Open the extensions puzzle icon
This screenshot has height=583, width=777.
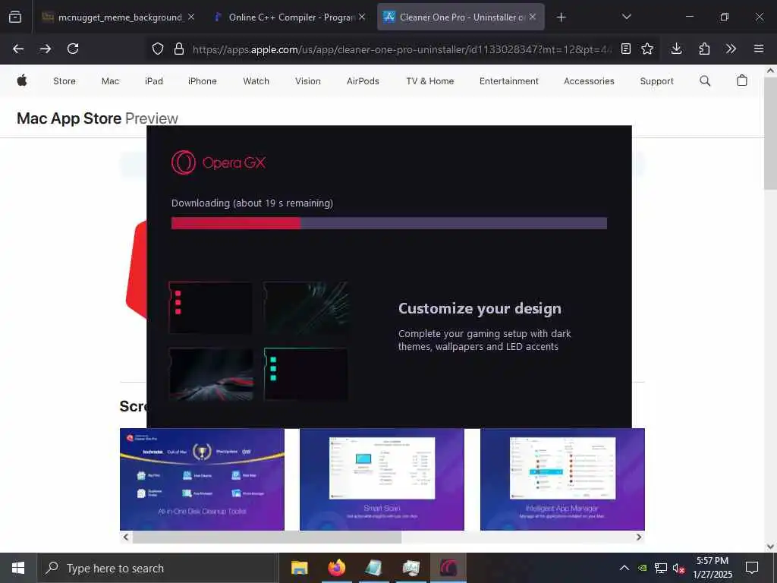(x=704, y=49)
